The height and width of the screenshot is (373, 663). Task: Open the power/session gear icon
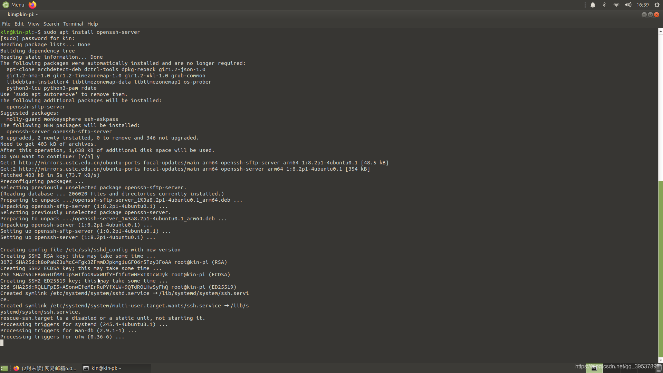[657, 5]
